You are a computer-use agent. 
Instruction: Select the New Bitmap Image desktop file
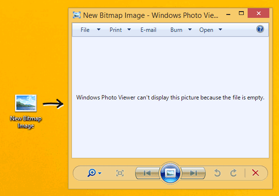pos(26,111)
